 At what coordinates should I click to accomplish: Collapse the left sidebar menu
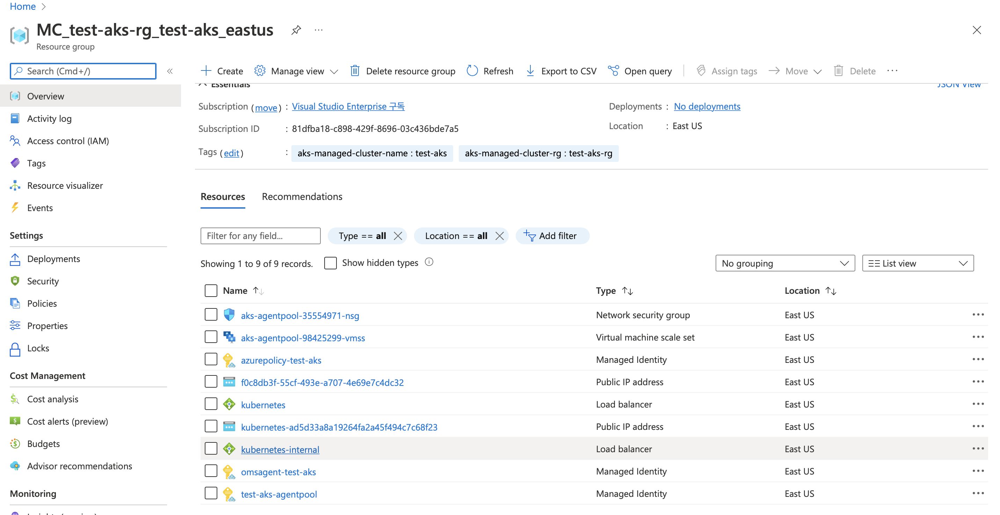[170, 71]
